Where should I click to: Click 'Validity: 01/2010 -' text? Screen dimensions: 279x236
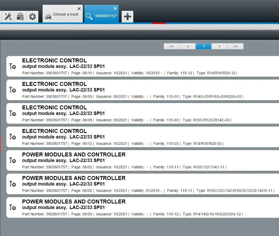147,191
